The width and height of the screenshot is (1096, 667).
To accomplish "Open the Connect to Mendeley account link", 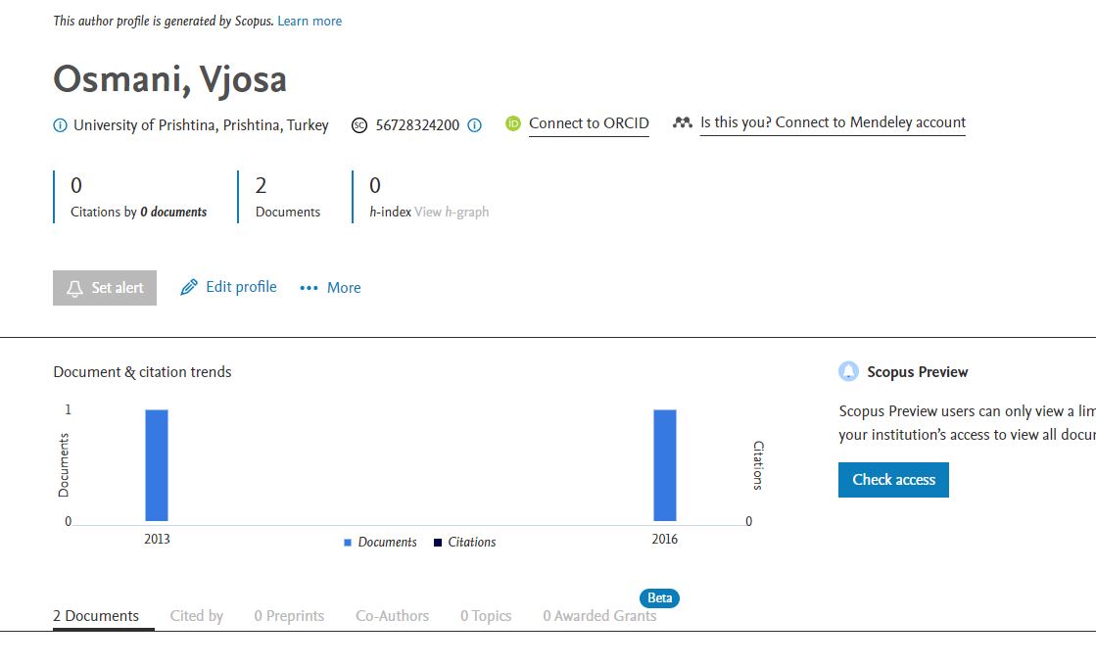I will pos(833,123).
